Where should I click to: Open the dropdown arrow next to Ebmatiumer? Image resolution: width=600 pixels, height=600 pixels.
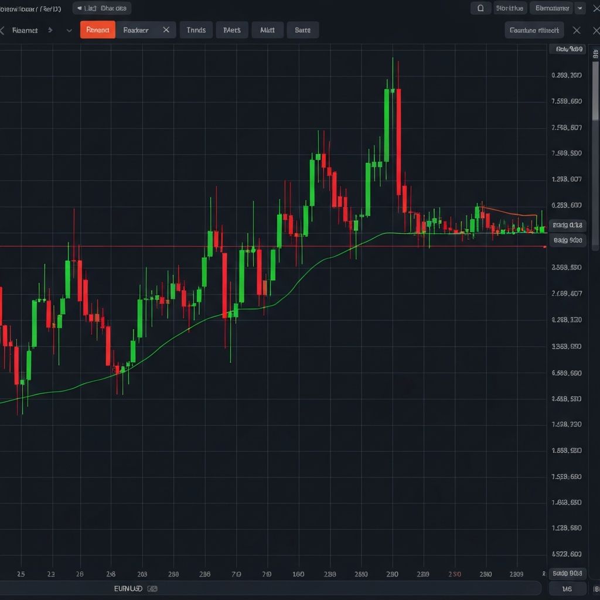click(x=581, y=8)
